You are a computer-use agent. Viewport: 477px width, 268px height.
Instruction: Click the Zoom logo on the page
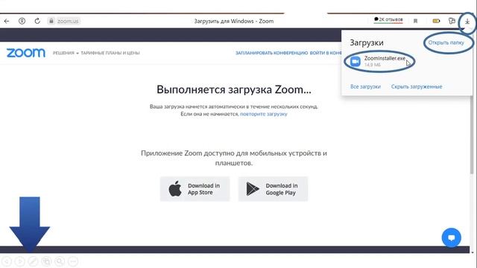coord(26,53)
